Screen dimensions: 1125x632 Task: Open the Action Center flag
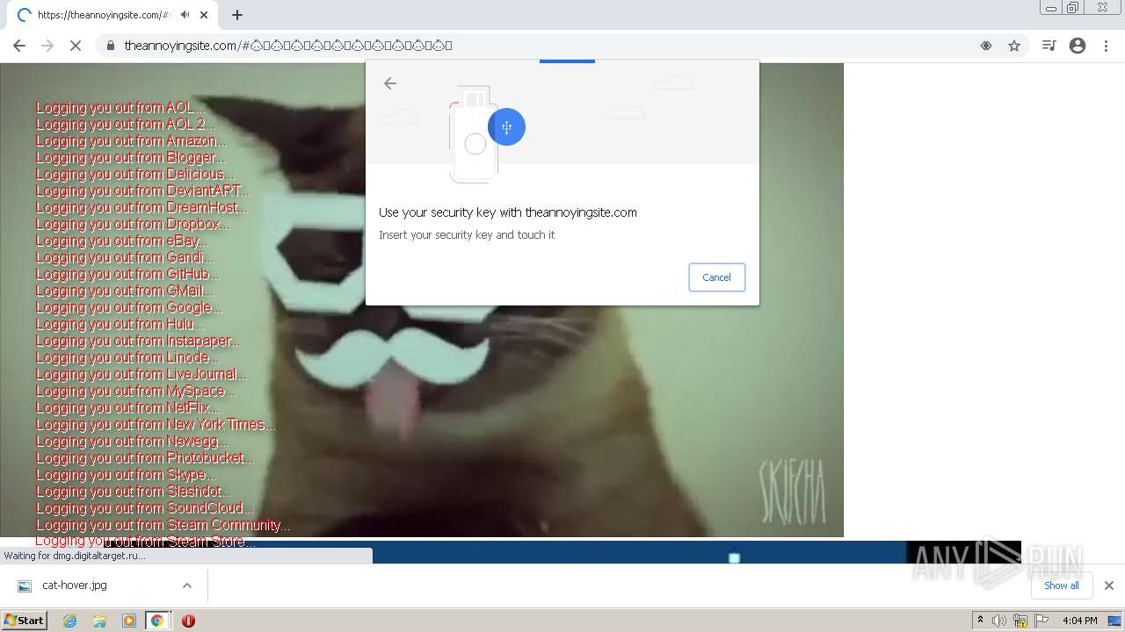point(1042,621)
